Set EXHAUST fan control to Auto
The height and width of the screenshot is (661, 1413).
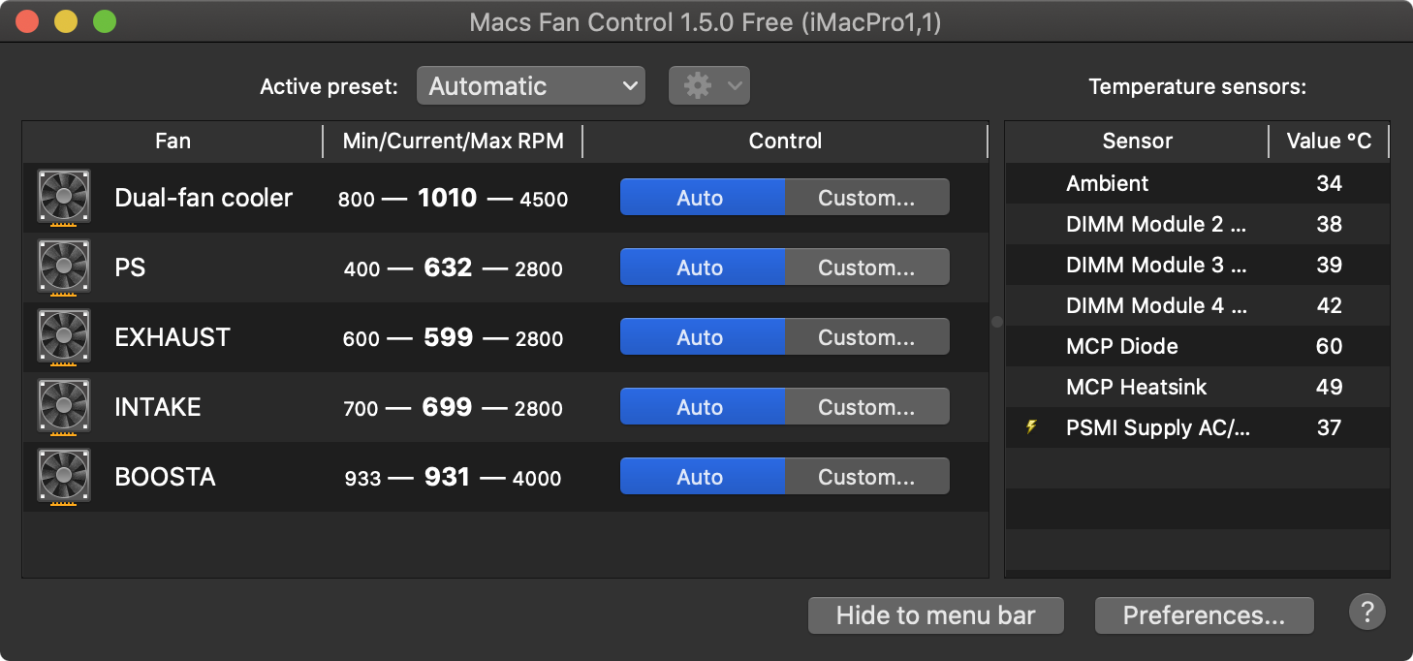click(702, 337)
